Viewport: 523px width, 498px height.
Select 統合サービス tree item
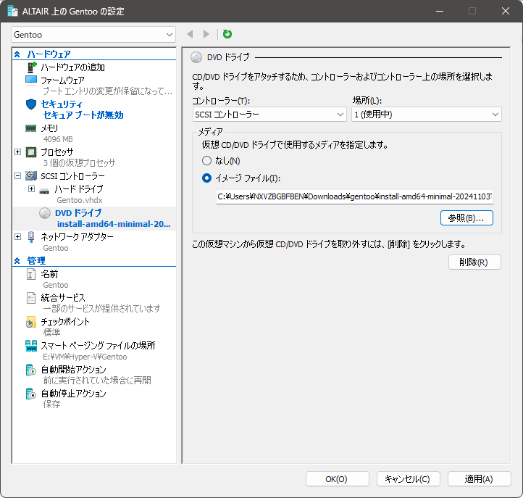63,298
